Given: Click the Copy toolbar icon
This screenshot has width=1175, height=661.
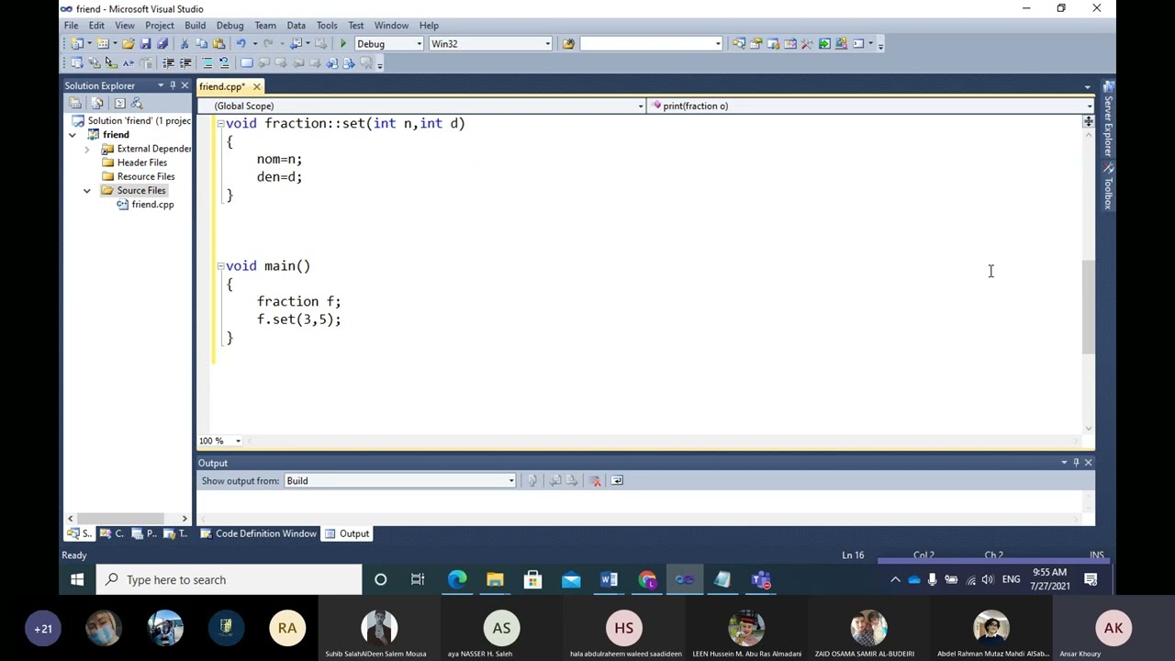Looking at the screenshot, I should (201, 43).
